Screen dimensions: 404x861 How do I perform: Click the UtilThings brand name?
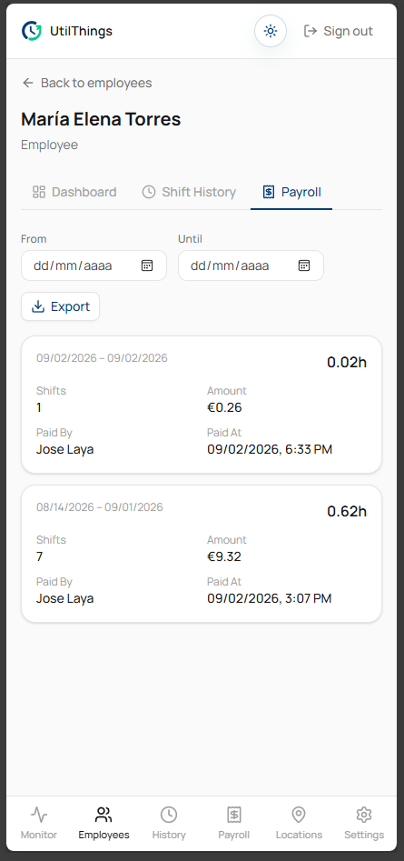click(x=81, y=31)
